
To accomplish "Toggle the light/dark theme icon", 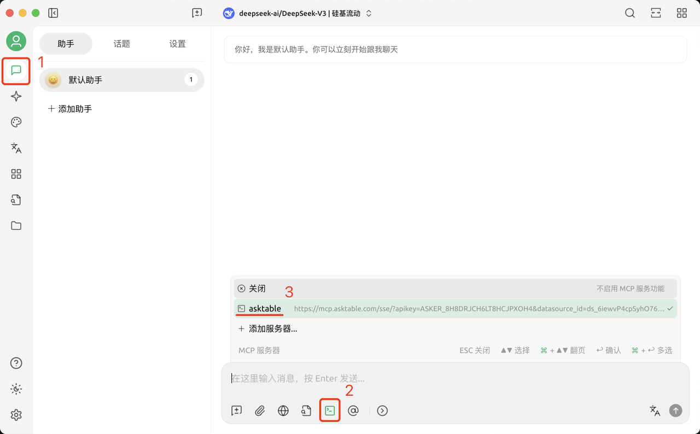I will point(16,389).
